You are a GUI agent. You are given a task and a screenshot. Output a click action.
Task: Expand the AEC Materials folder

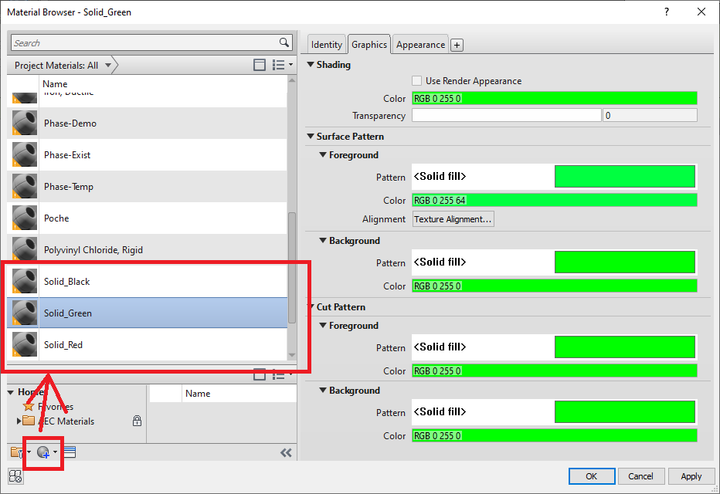17,421
